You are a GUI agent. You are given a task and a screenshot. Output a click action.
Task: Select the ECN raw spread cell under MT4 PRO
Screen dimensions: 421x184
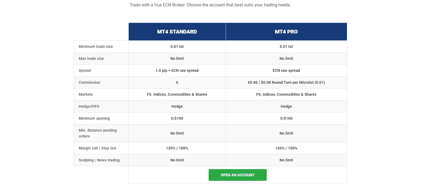click(286, 70)
